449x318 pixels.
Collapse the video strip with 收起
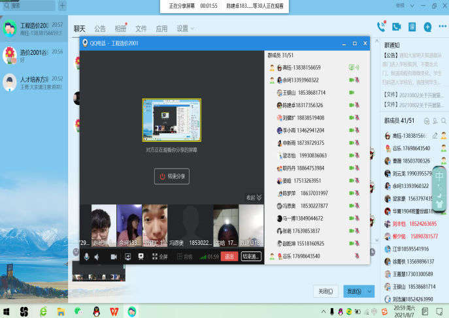tap(254, 197)
